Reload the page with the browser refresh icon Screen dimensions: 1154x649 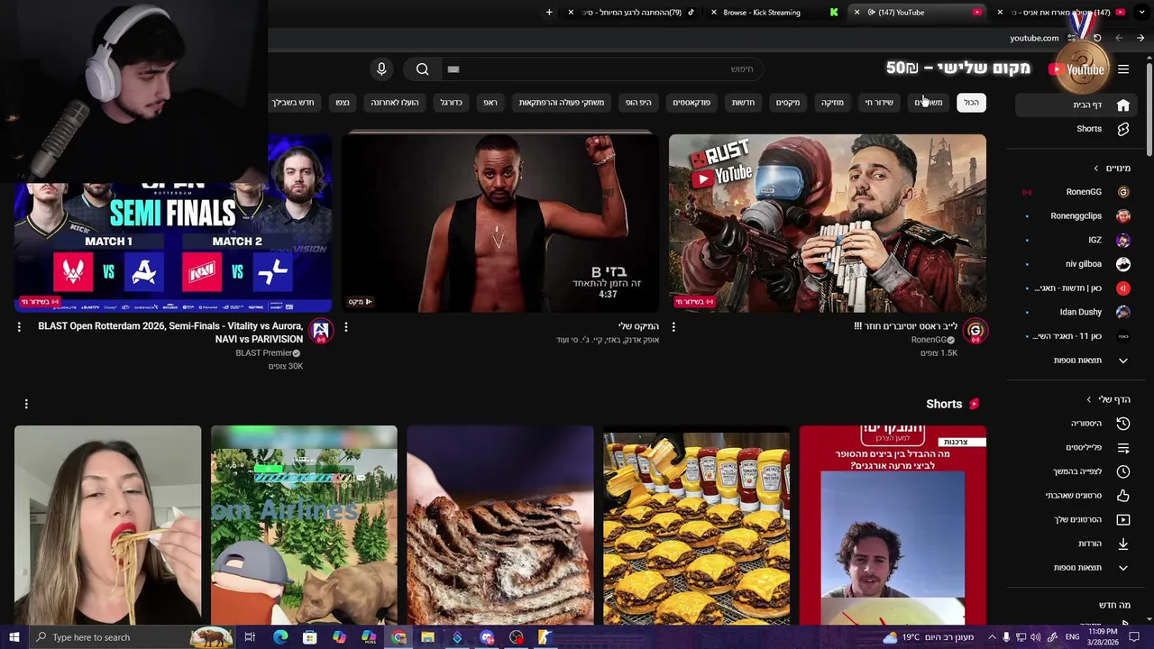click(1097, 38)
